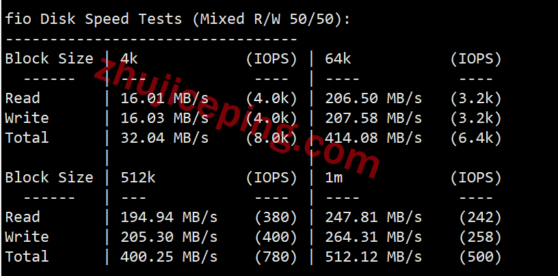The height and width of the screenshot is (276, 558).
Task: Select the 64k write speed 207.58 MB/s
Action: [373, 118]
